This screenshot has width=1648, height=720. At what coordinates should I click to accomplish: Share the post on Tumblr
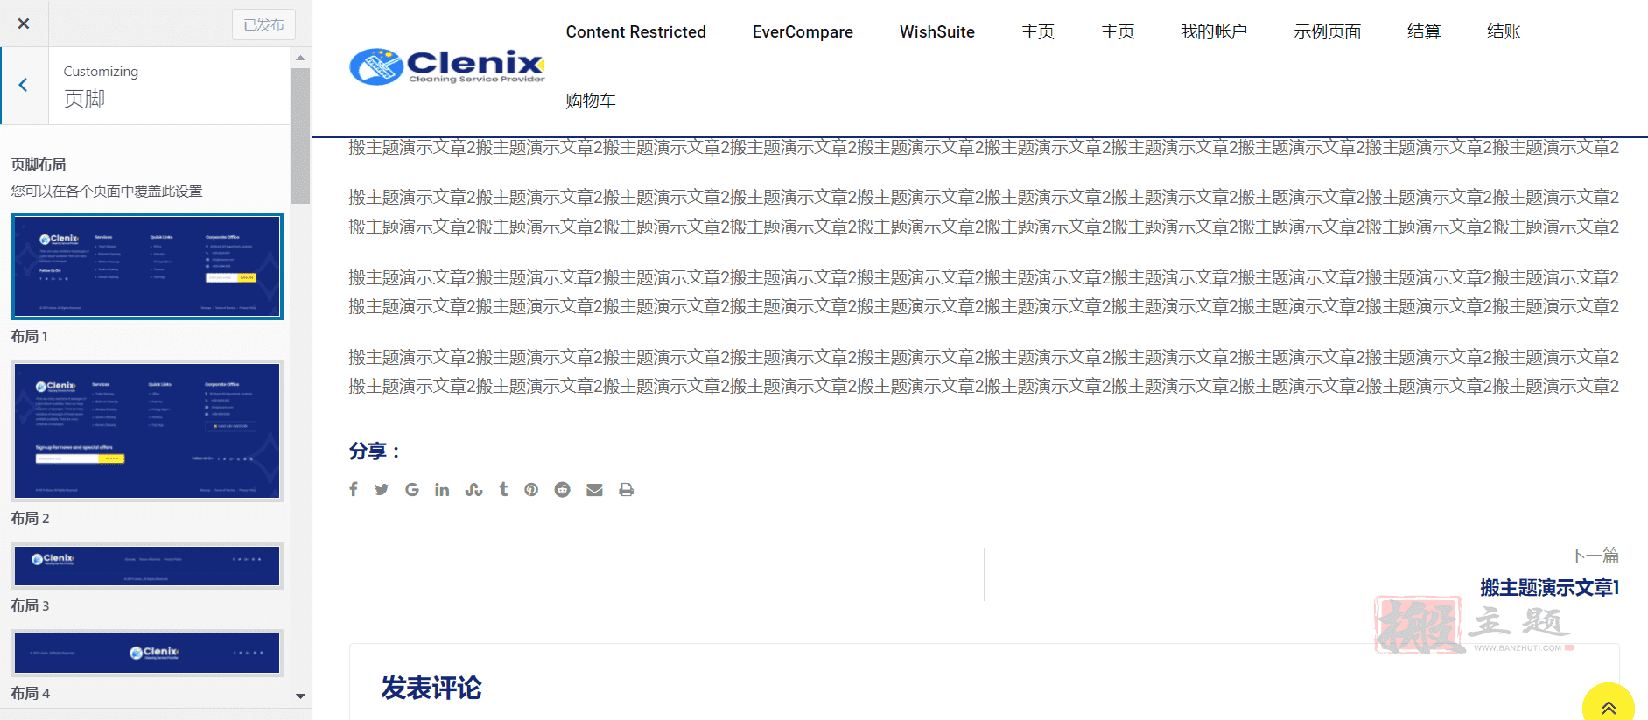(x=503, y=489)
